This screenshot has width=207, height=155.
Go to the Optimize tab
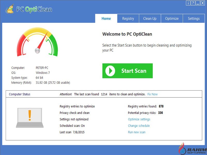pyautogui.click(x=172, y=18)
